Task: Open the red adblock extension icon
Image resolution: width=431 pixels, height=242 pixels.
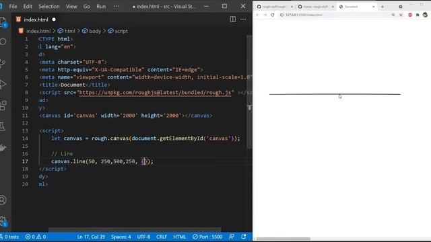Action: (x=410, y=15)
